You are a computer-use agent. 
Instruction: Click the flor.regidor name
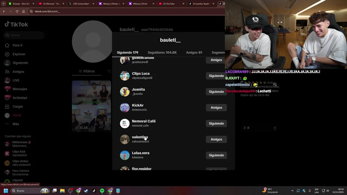pyautogui.click(x=142, y=169)
